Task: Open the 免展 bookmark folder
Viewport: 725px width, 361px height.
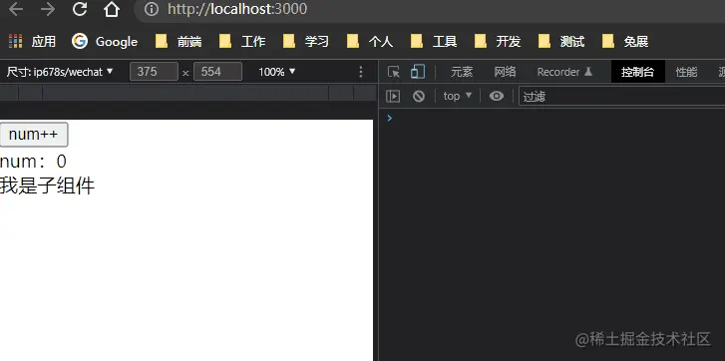Action: click(x=625, y=42)
